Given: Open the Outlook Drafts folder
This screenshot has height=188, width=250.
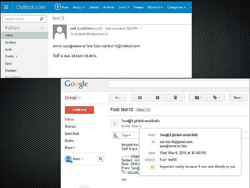Looking at the screenshot, I should point(9,56).
